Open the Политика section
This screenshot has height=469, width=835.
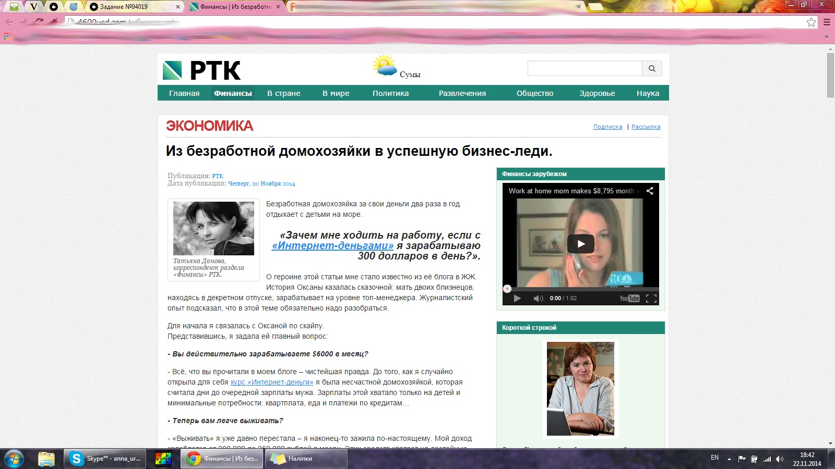click(x=390, y=93)
